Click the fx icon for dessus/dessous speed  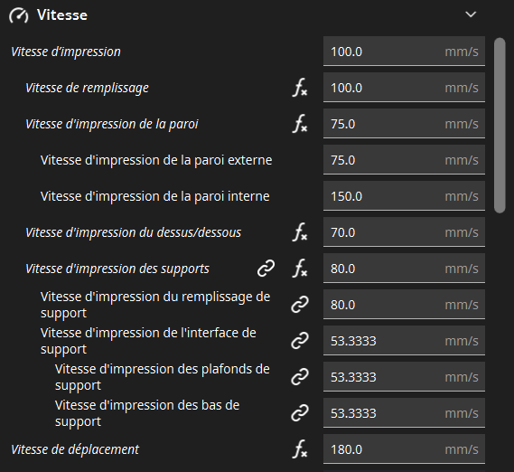300,232
